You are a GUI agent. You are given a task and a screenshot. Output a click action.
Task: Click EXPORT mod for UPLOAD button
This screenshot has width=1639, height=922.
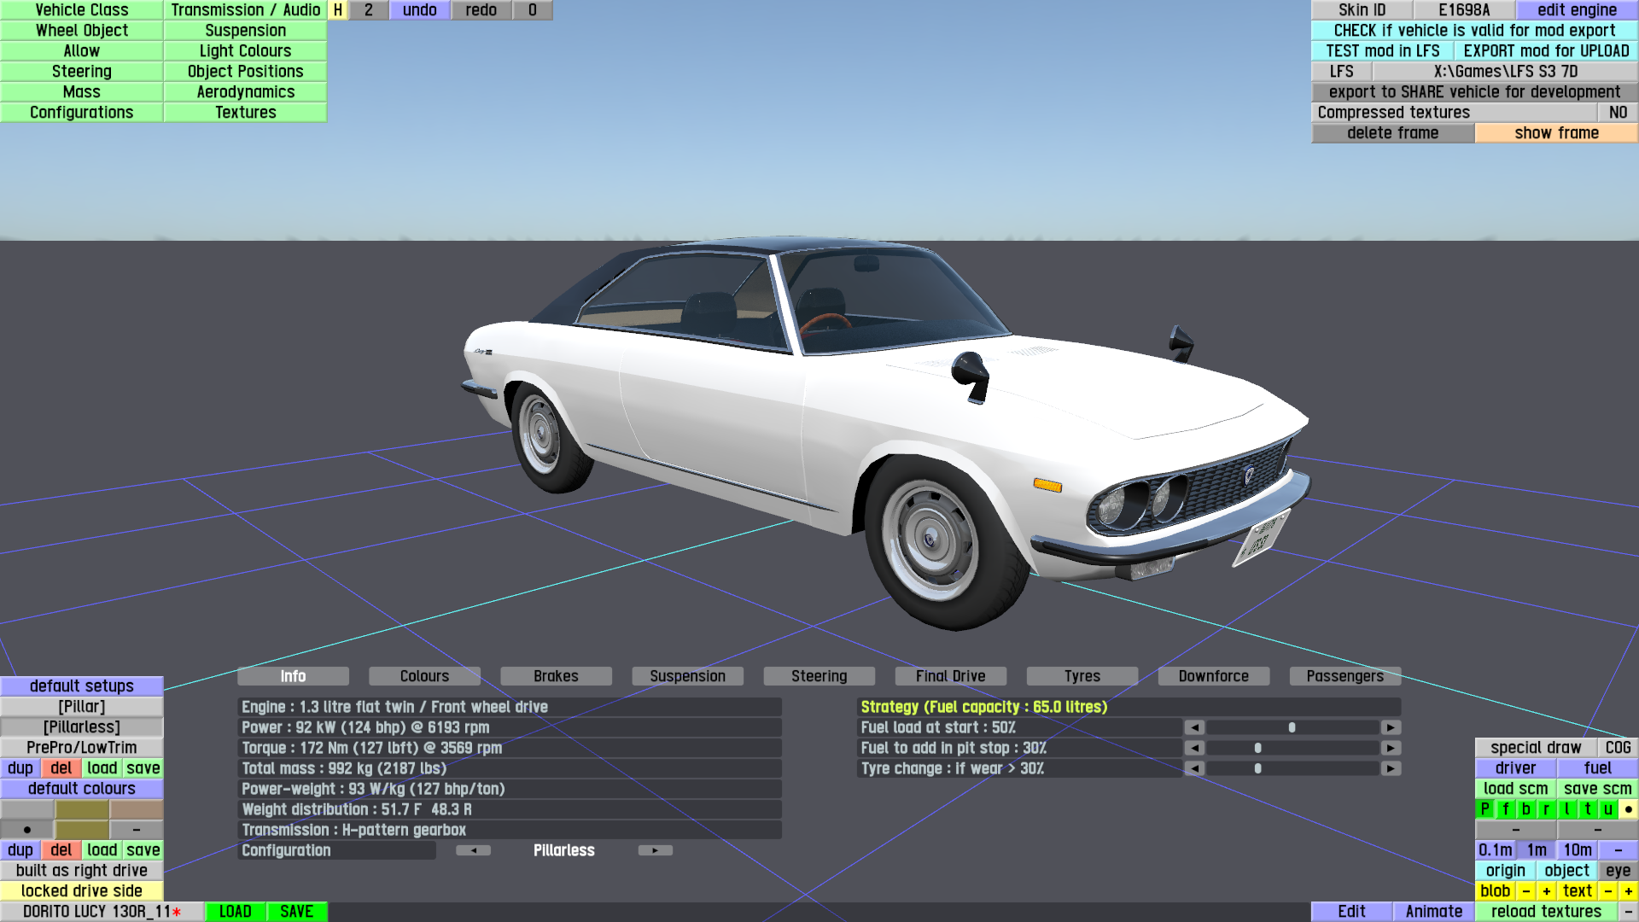coord(1545,51)
